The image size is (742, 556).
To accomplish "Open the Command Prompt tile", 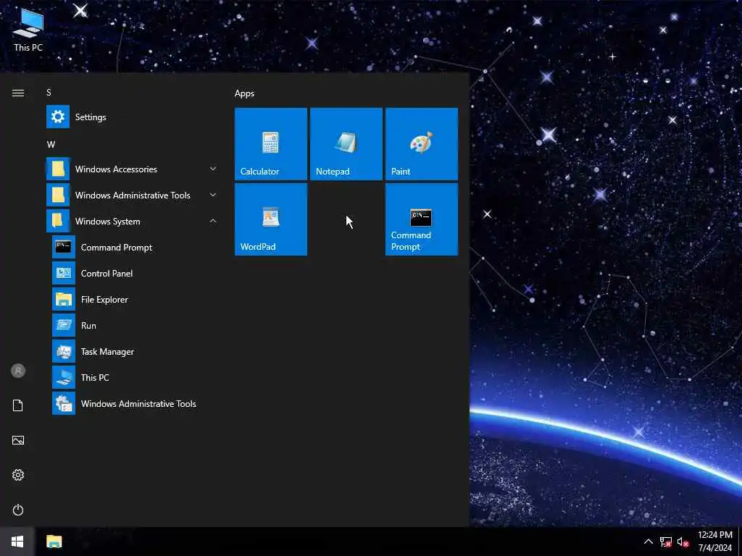I will tap(421, 219).
